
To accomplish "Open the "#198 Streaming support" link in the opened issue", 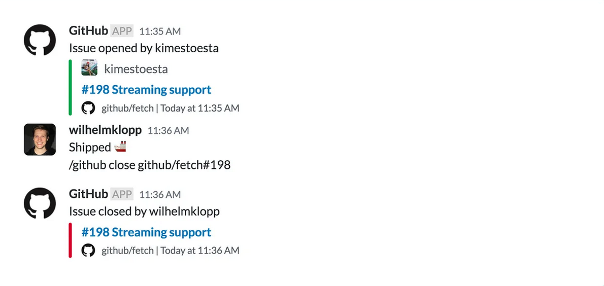I will click(x=146, y=90).
